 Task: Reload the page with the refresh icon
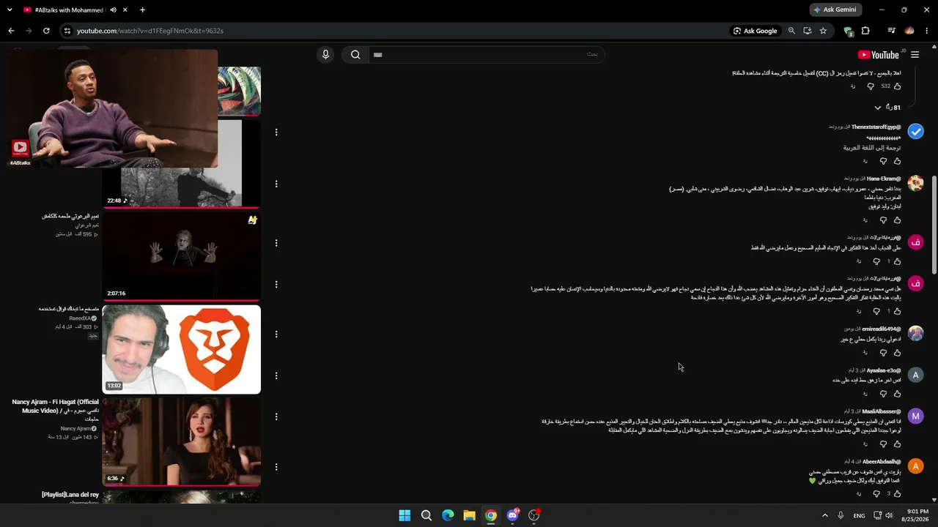click(x=46, y=31)
